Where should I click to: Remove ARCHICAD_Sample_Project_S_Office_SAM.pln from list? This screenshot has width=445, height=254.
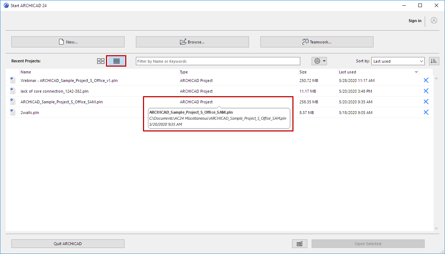(x=426, y=102)
